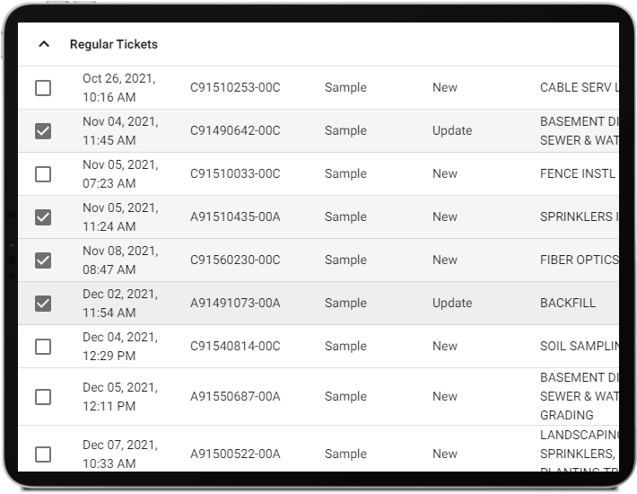Click ticket number A91491073-00A

235,303
